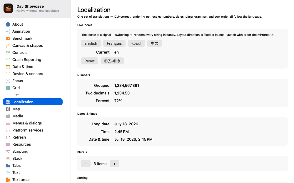Image resolution: width=294 pixels, height=183 pixels.
Task: Click the List lines icon
Action: [8, 95]
